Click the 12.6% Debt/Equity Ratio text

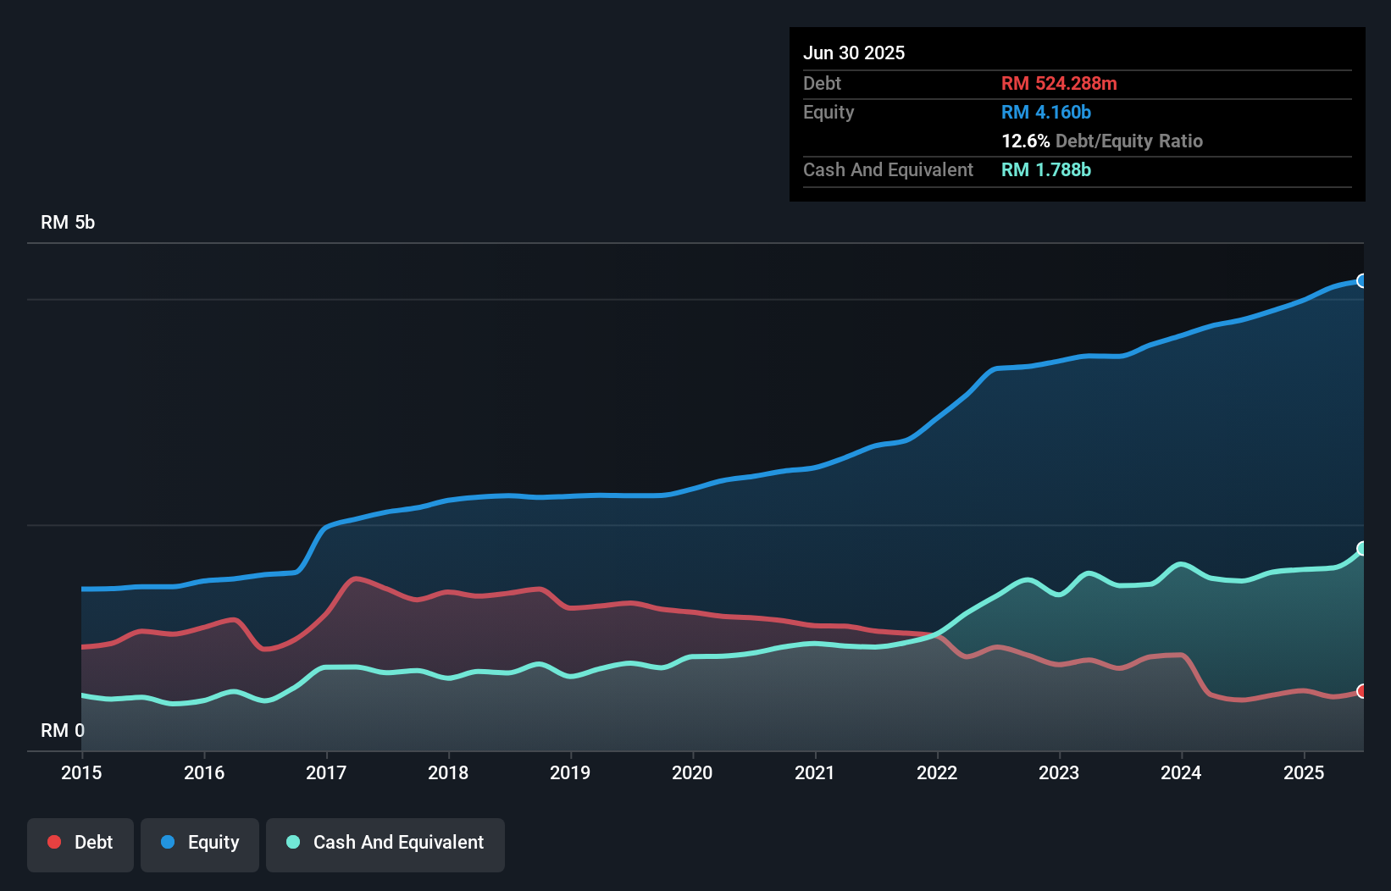pos(1102,141)
